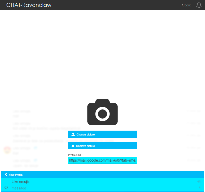Open the Cbox link in the header

point(186,5)
